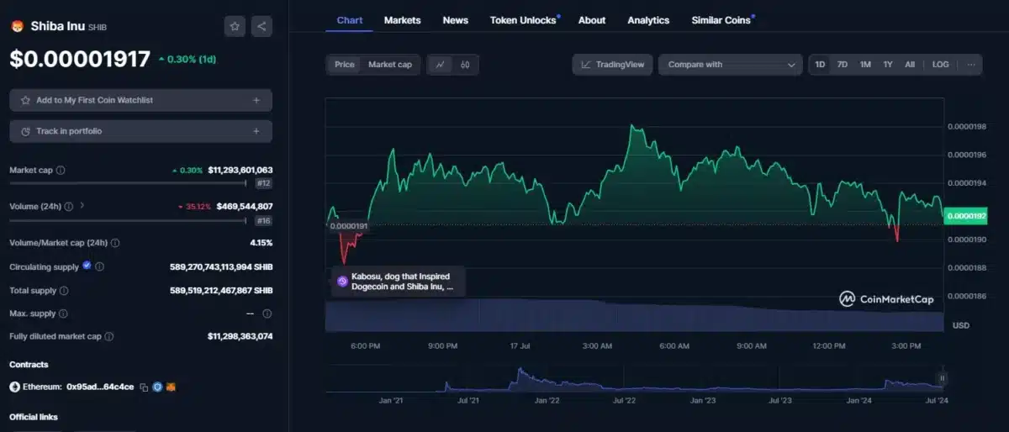Set chart range to 1D
Viewport: 1009px width, 432px height.
pyautogui.click(x=820, y=65)
